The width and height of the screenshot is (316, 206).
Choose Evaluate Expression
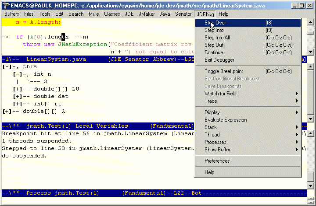(x=226, y=120)
